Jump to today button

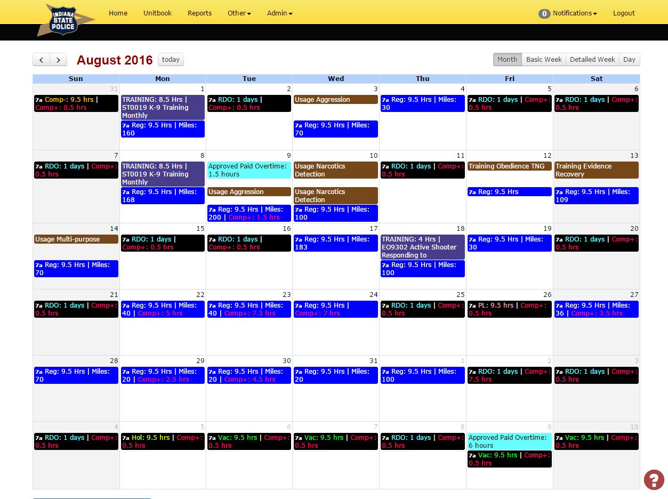171,60
